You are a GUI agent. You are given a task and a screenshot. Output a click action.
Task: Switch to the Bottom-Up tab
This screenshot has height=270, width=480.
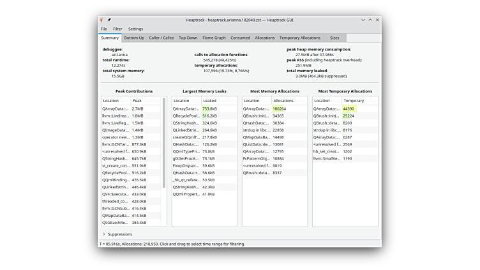(134, 38)
